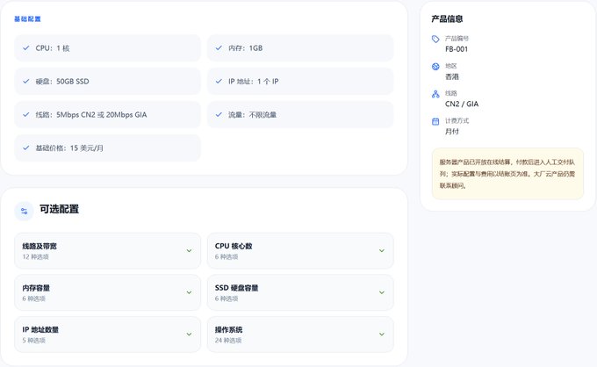Expand the 内存容量 options chevron
This screenshot has height=367, width=597.
[189, 292]
